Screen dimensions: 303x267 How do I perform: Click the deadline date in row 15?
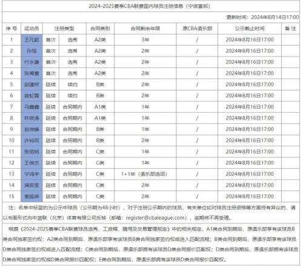250,197
